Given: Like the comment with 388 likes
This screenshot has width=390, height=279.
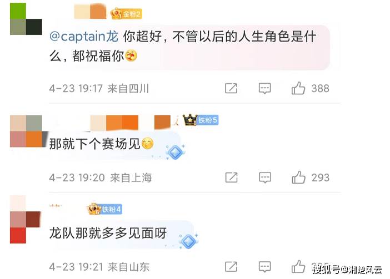Looking at the screenshot, I should [298, 88].
